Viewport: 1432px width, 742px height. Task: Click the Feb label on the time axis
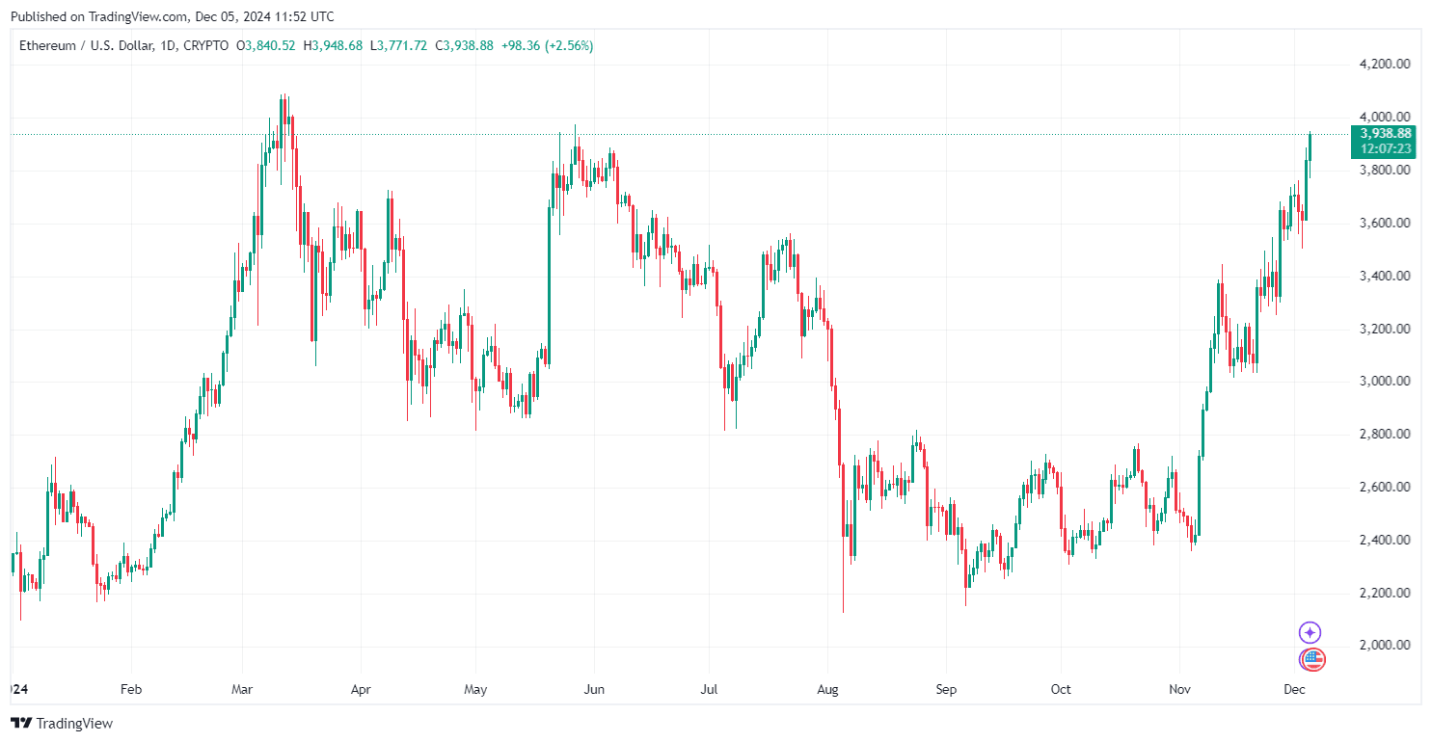[x=131, y=690]
